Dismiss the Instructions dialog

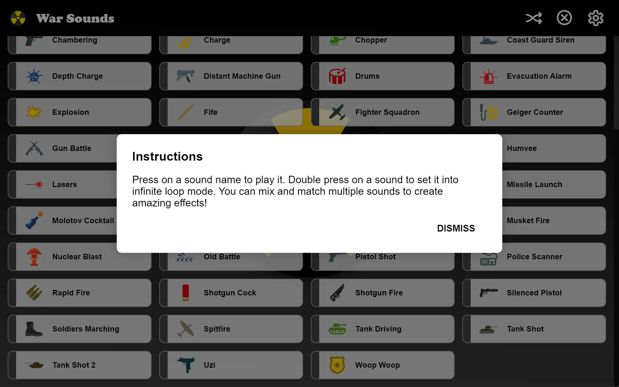(456, 228)
